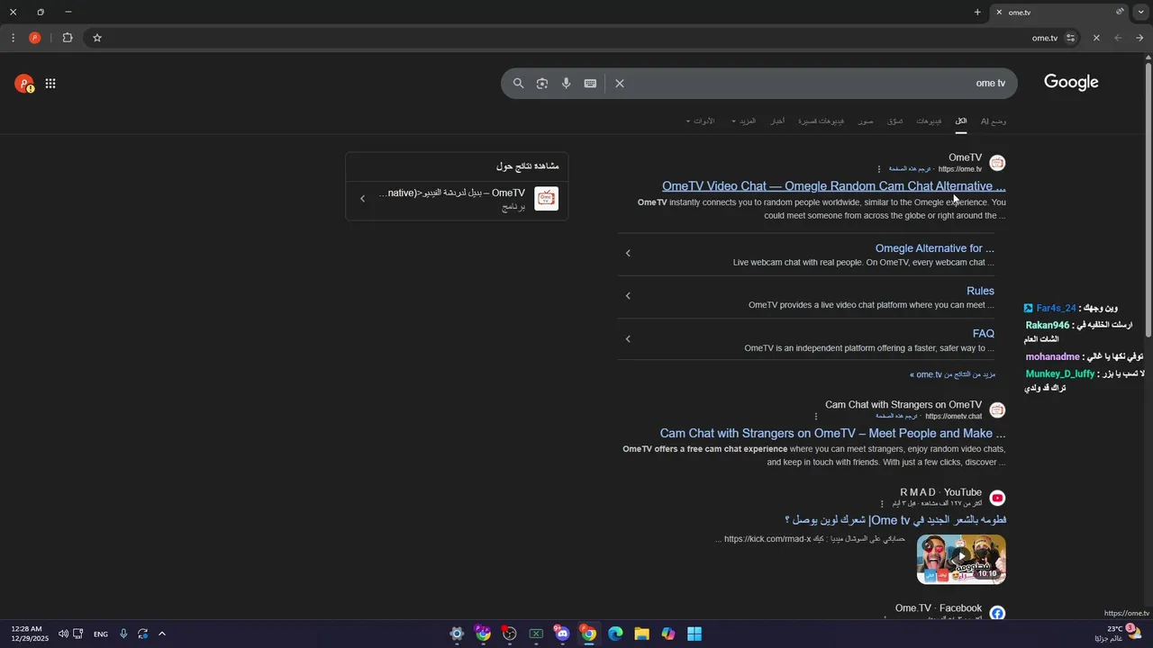Click the Google logo
1153x648 pixels.
[1071, 82]
